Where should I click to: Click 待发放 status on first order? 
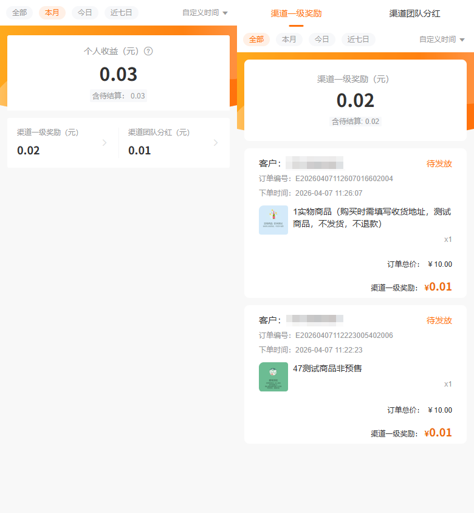(x=439, y=164)
